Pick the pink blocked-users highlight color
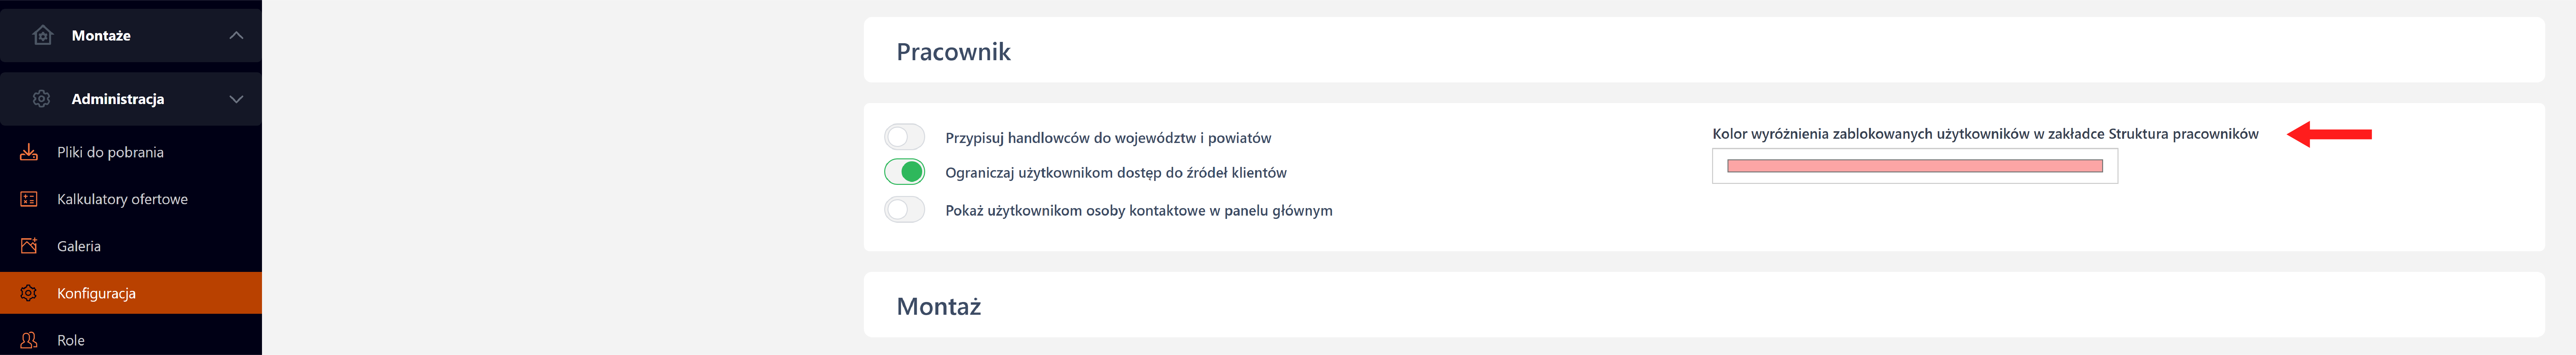The height and width of the screenshot is (355, 2576). pos(1914,166)
